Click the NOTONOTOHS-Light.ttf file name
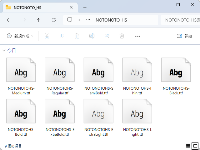Screen dimensions: 200x150 pos(137,132)
